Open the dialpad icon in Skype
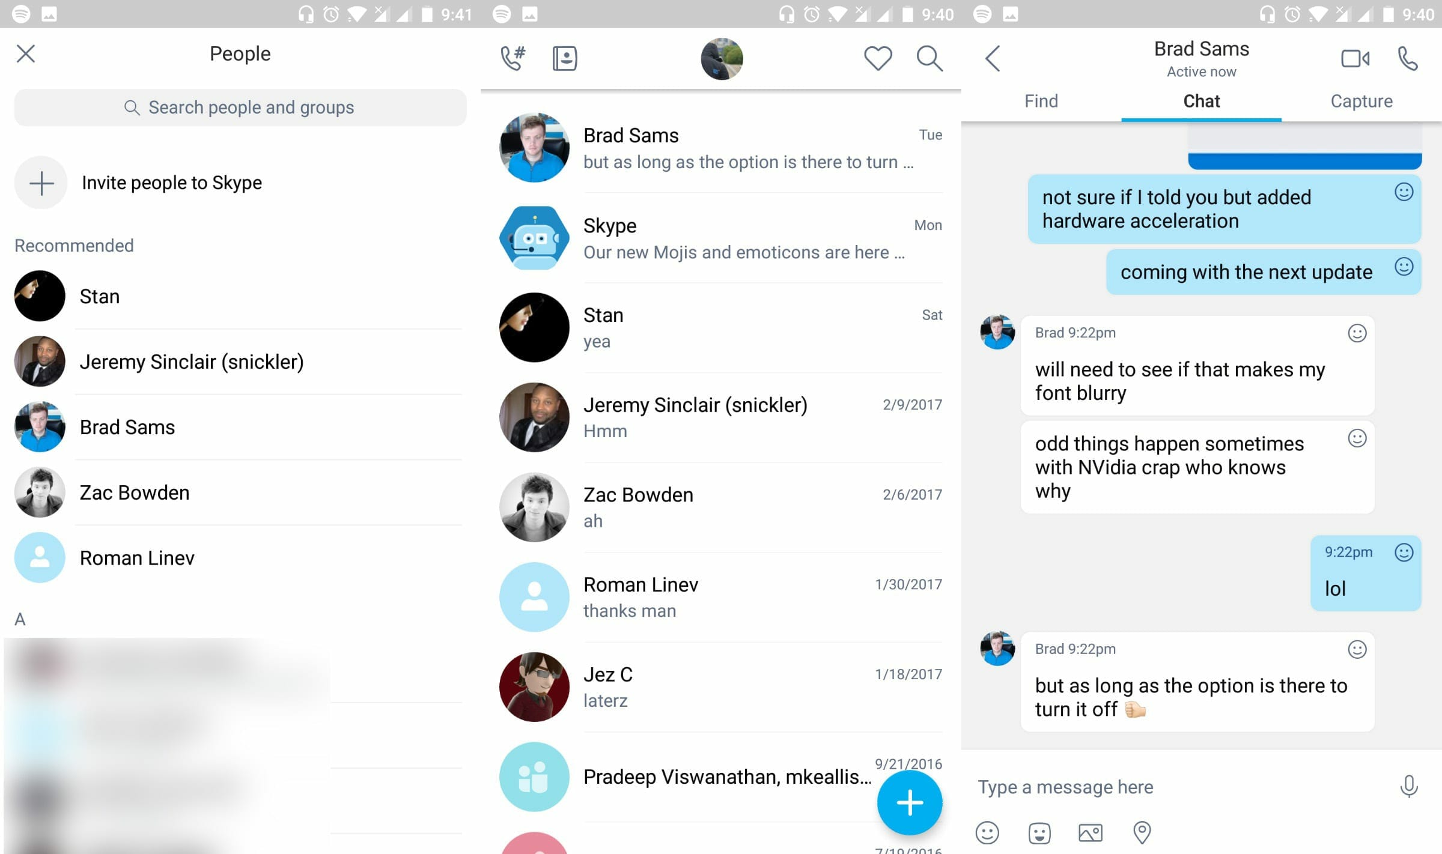1442x854 pixels. pos(513,57)
